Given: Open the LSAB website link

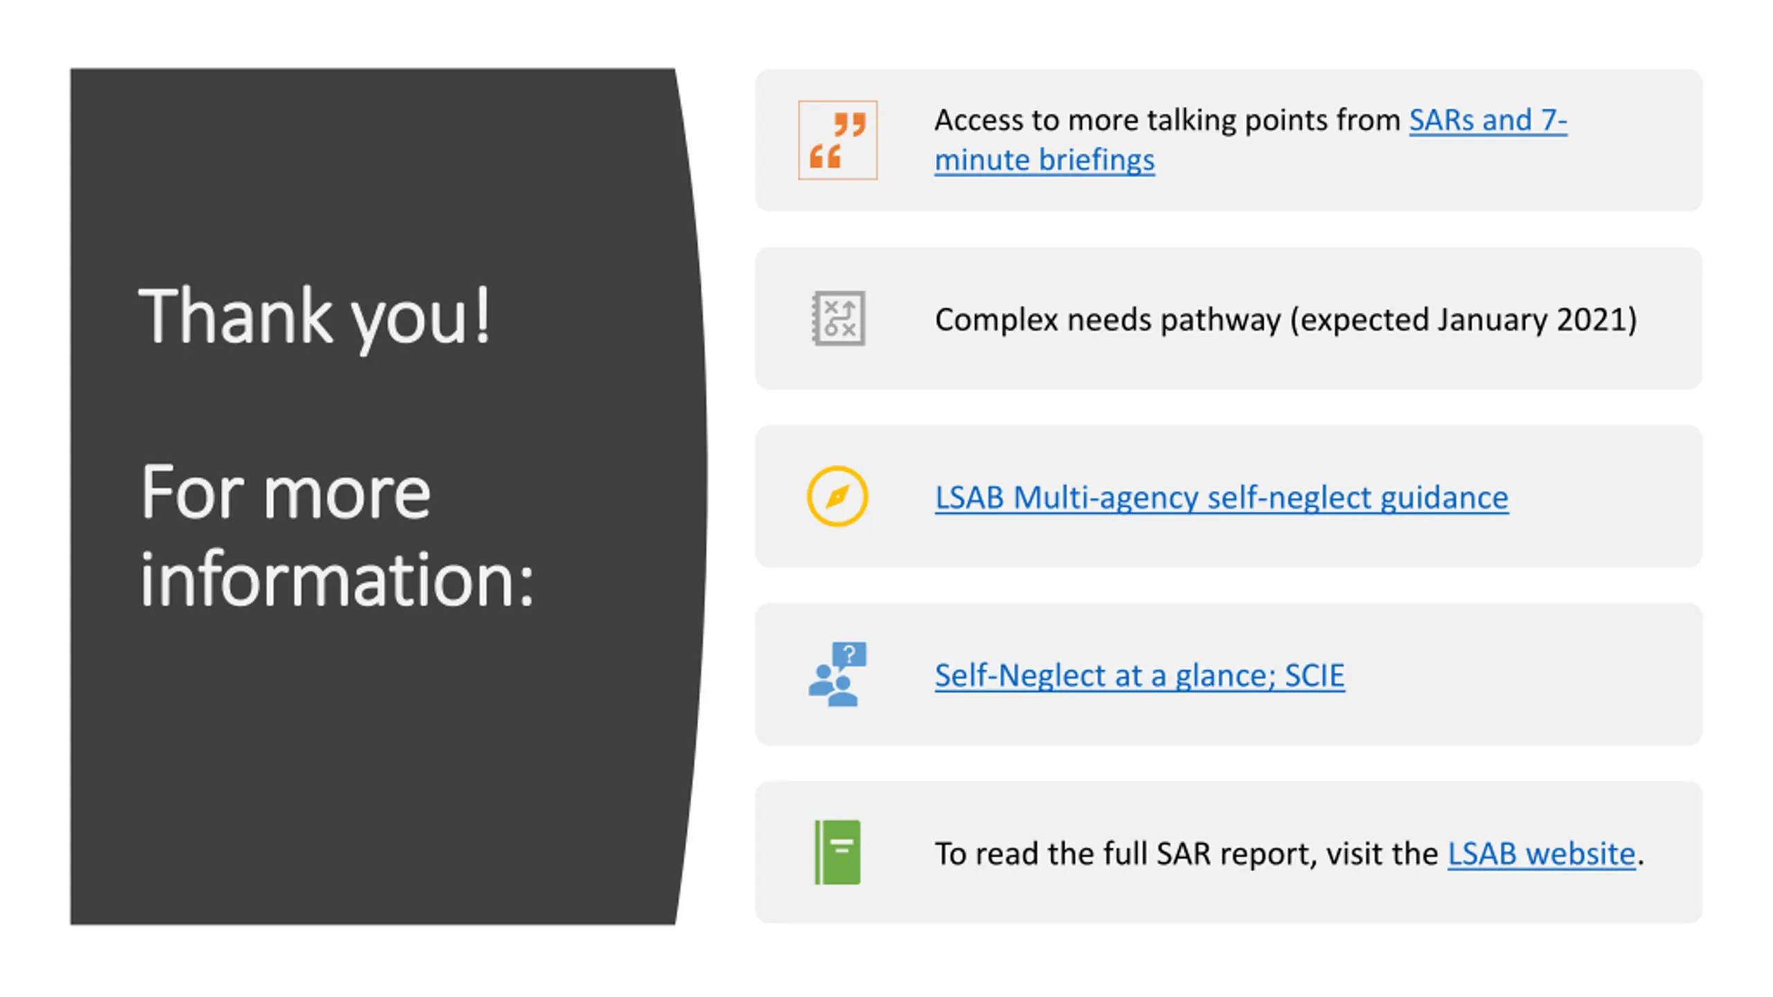Looking at the screenshot, I should tap(1542, 854).
